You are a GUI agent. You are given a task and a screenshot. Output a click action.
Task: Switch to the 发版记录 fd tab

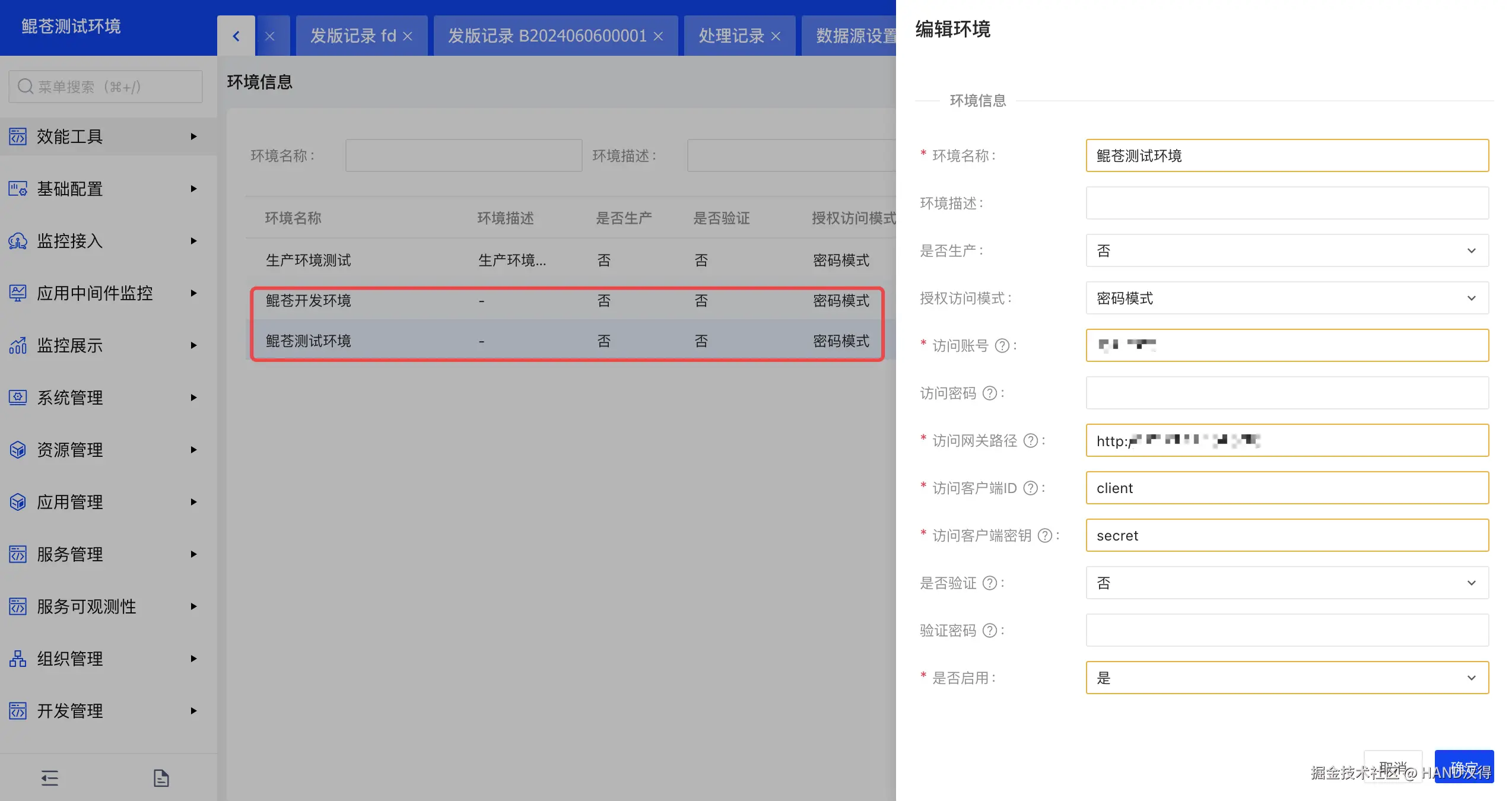353,36
